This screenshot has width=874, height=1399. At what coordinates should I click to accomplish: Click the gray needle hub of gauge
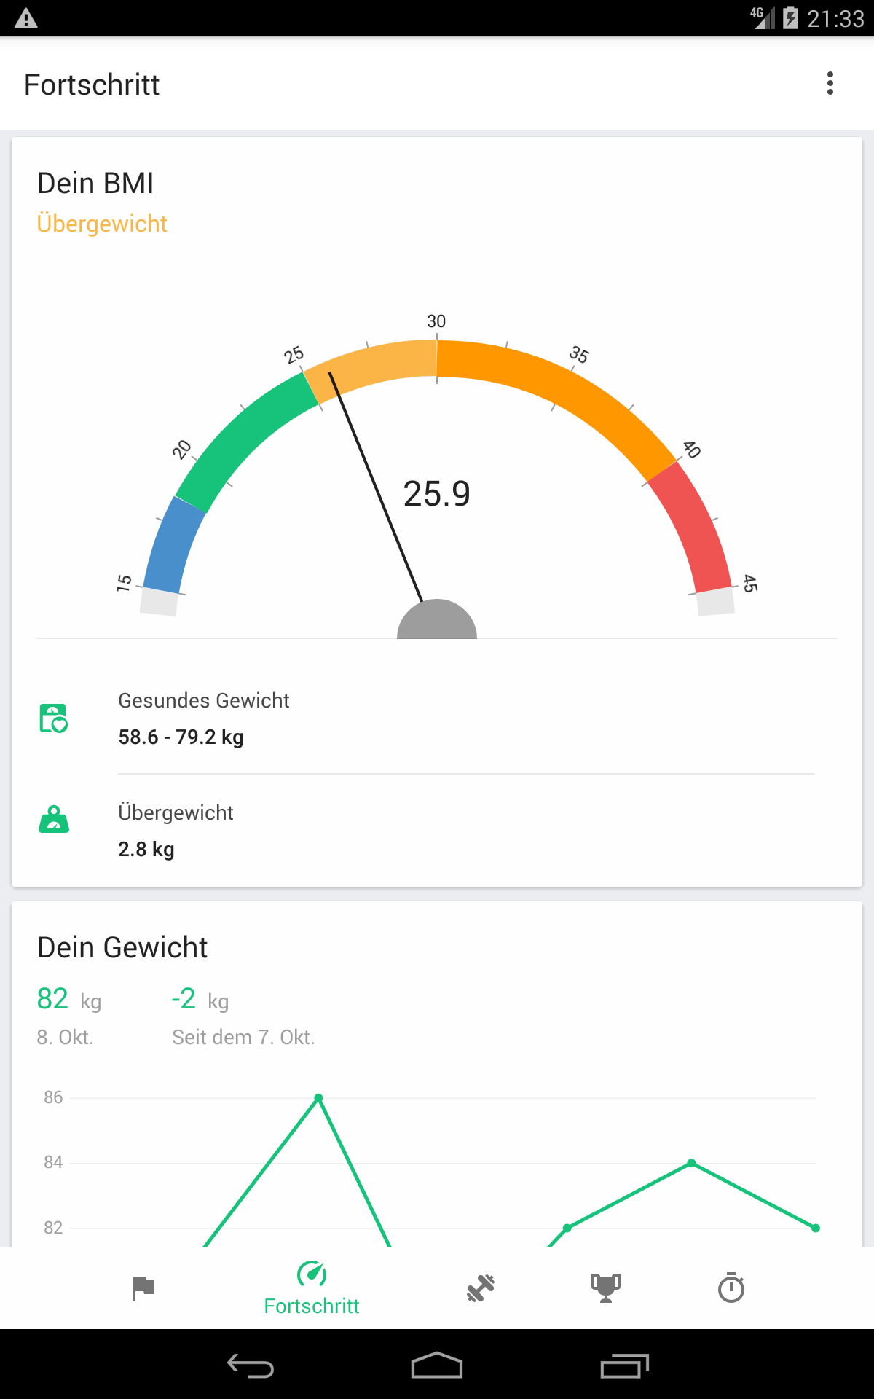coord(437,619)
